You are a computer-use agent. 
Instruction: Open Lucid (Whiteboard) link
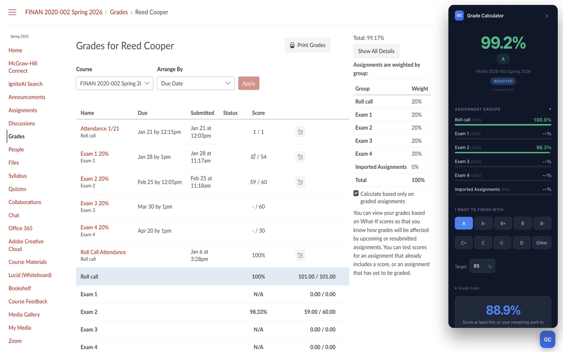(x=30, y=275)
